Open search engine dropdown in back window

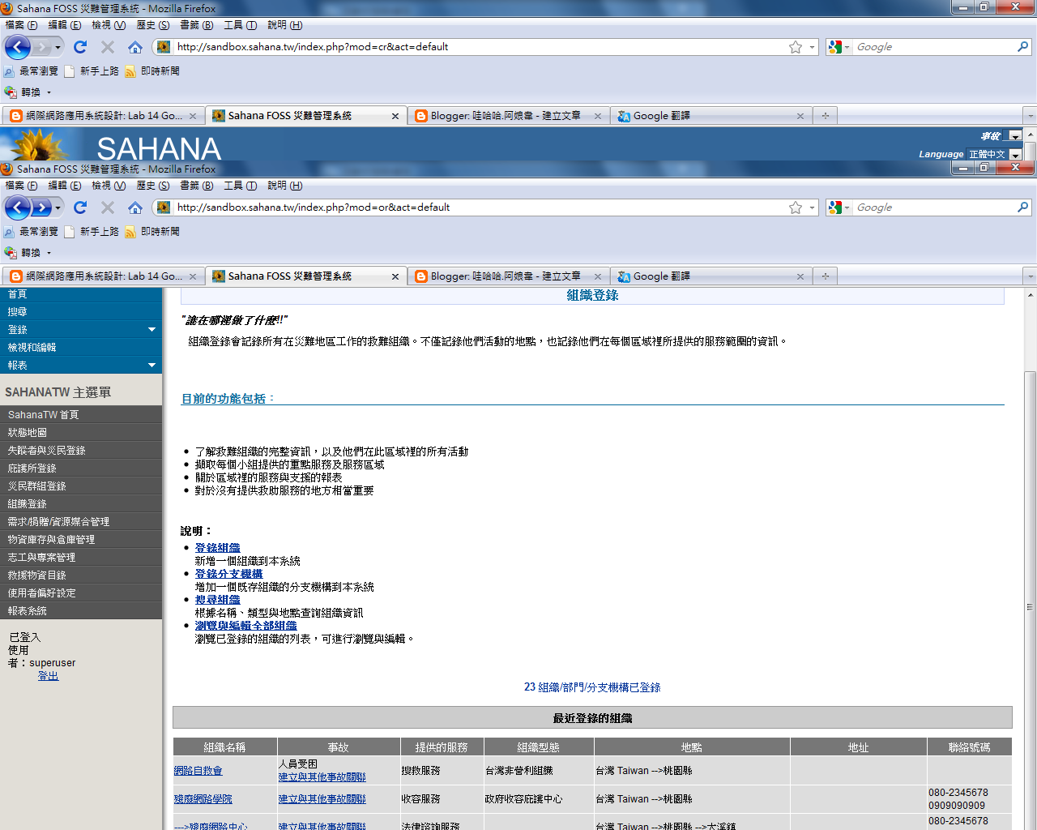(847, 47)
